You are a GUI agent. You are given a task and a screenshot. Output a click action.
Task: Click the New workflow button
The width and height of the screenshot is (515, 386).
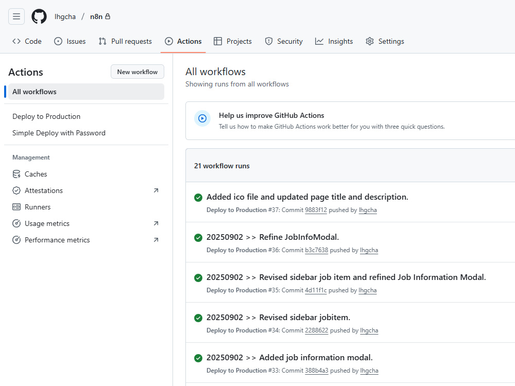point(138,72)
